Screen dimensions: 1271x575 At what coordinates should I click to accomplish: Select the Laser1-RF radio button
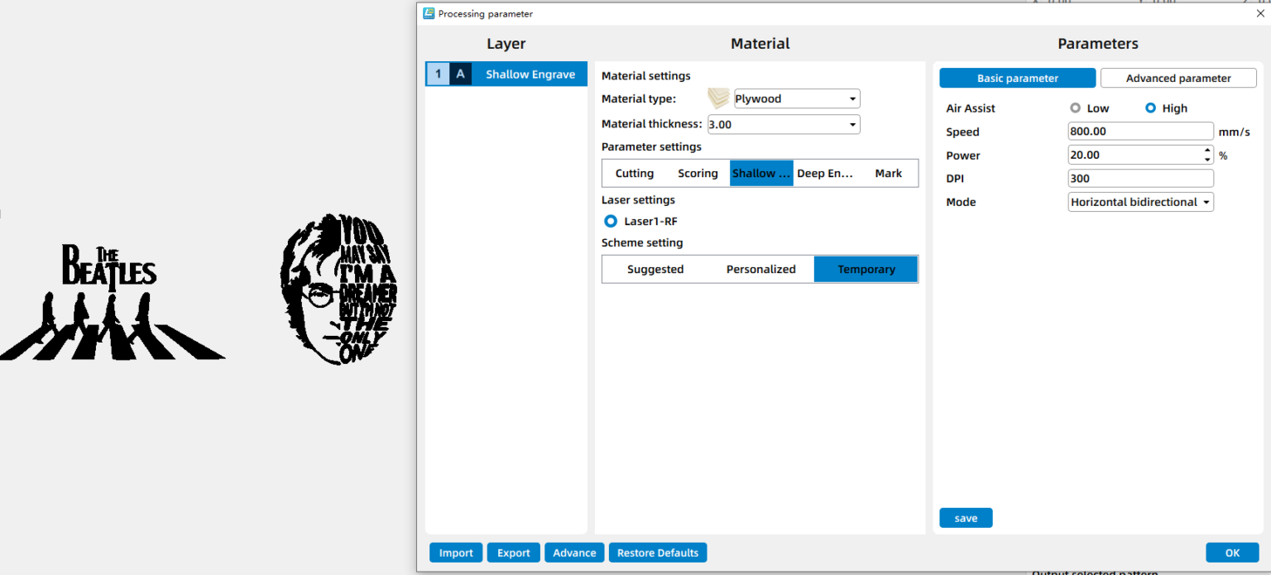pos(611,221)
